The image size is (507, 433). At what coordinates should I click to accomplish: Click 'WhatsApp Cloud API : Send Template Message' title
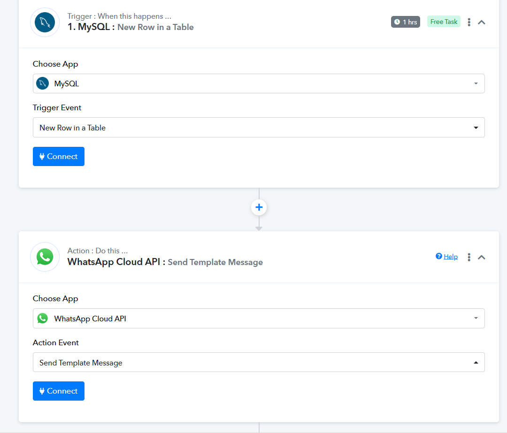(165, 262)
